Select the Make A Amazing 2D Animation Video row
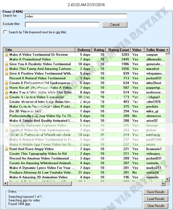The width and height of the screenshot is (173, 210). point(84,177)
